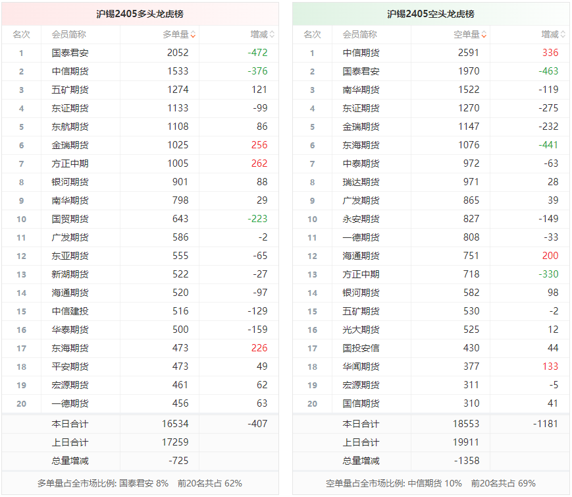Select 华泰期货 in the long ranking
This screenshot has width=572, height=497.
(x=70, y=330)
